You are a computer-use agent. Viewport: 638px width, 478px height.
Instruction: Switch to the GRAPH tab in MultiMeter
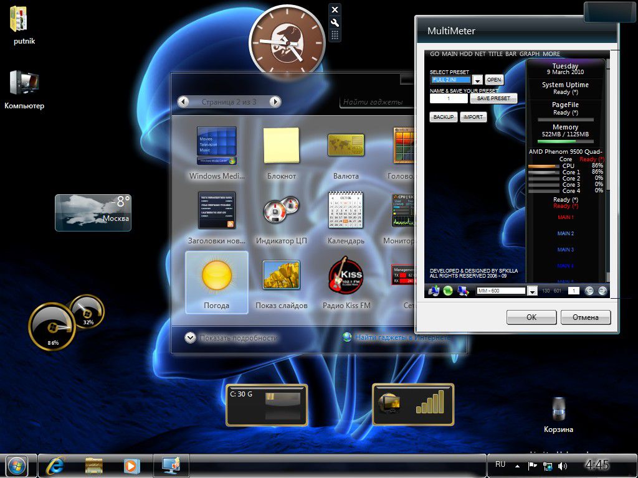click(529, 54)
